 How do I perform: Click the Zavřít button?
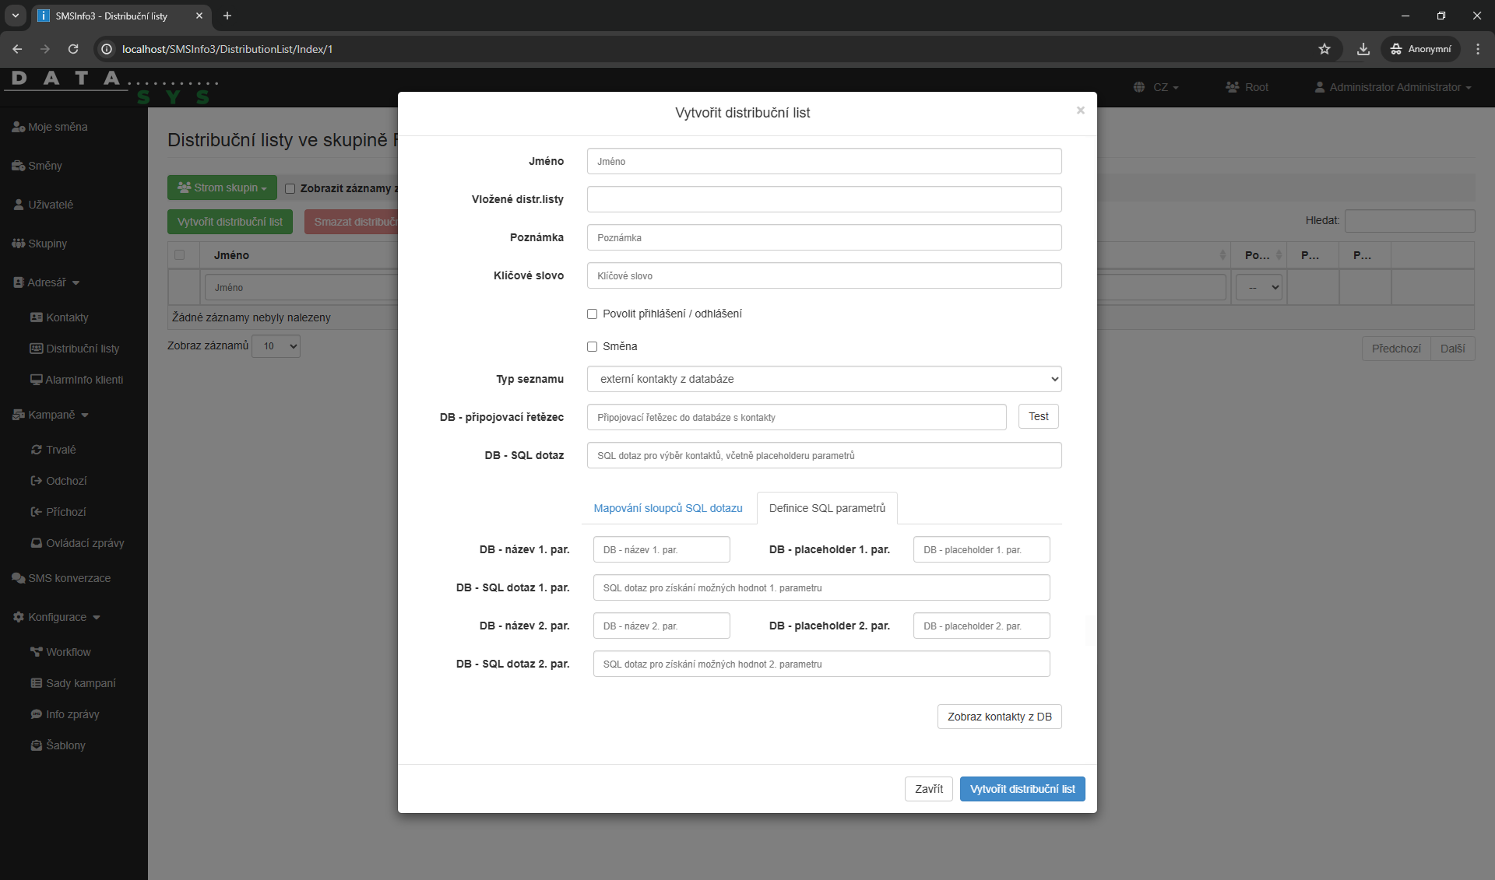(x=928, y=789)
